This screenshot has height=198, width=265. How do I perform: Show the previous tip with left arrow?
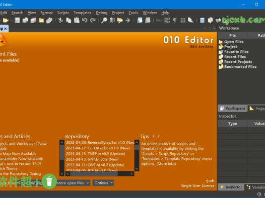154,136
